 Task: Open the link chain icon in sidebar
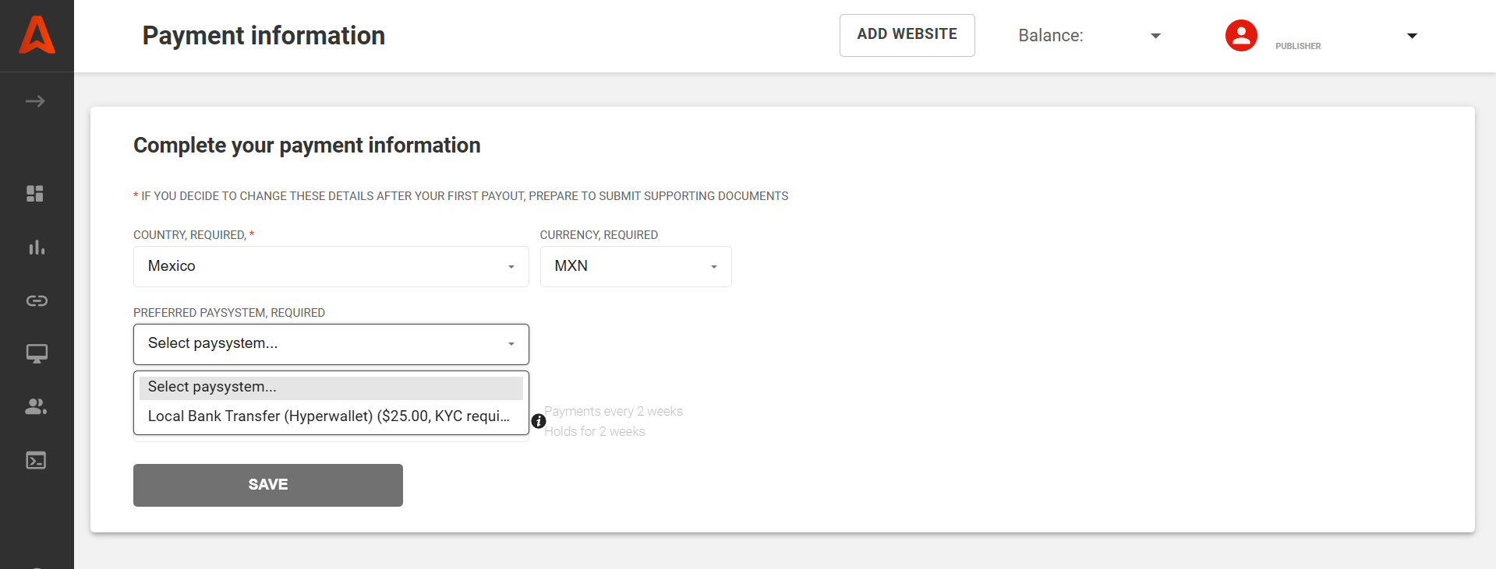pos(37,300)
